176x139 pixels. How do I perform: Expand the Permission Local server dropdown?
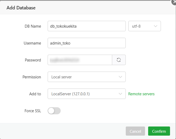click(x=87, y=77)
